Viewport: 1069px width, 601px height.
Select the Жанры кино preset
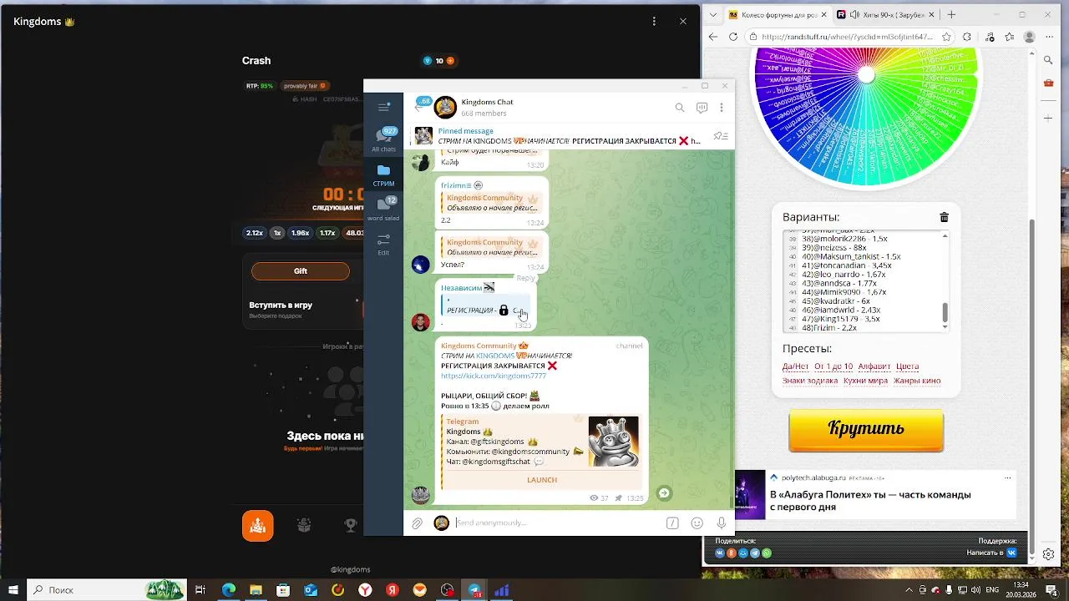917,381
